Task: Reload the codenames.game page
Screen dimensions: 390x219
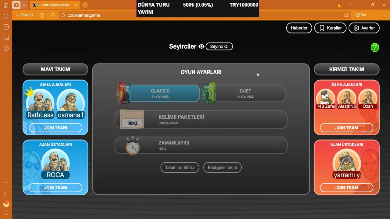Action: tap(53, 15)
